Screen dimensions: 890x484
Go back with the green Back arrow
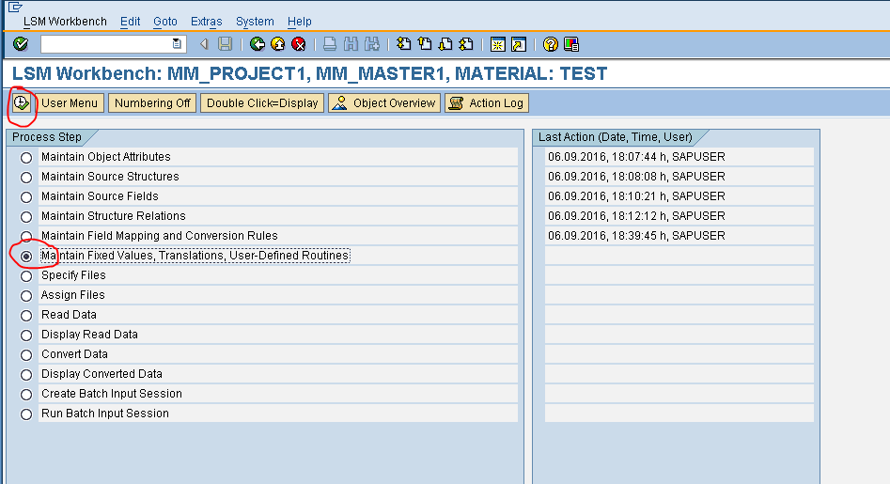[x=258, y=44]
